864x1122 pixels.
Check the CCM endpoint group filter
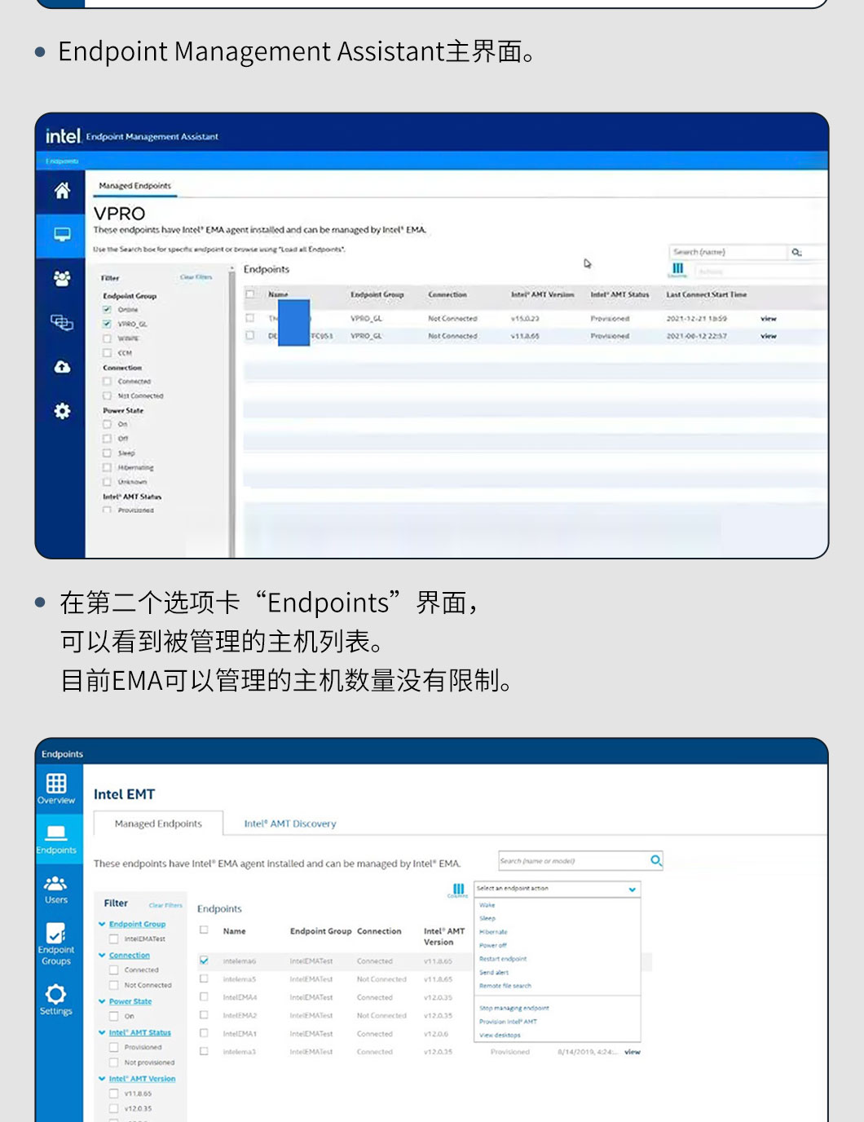(107, 353)
